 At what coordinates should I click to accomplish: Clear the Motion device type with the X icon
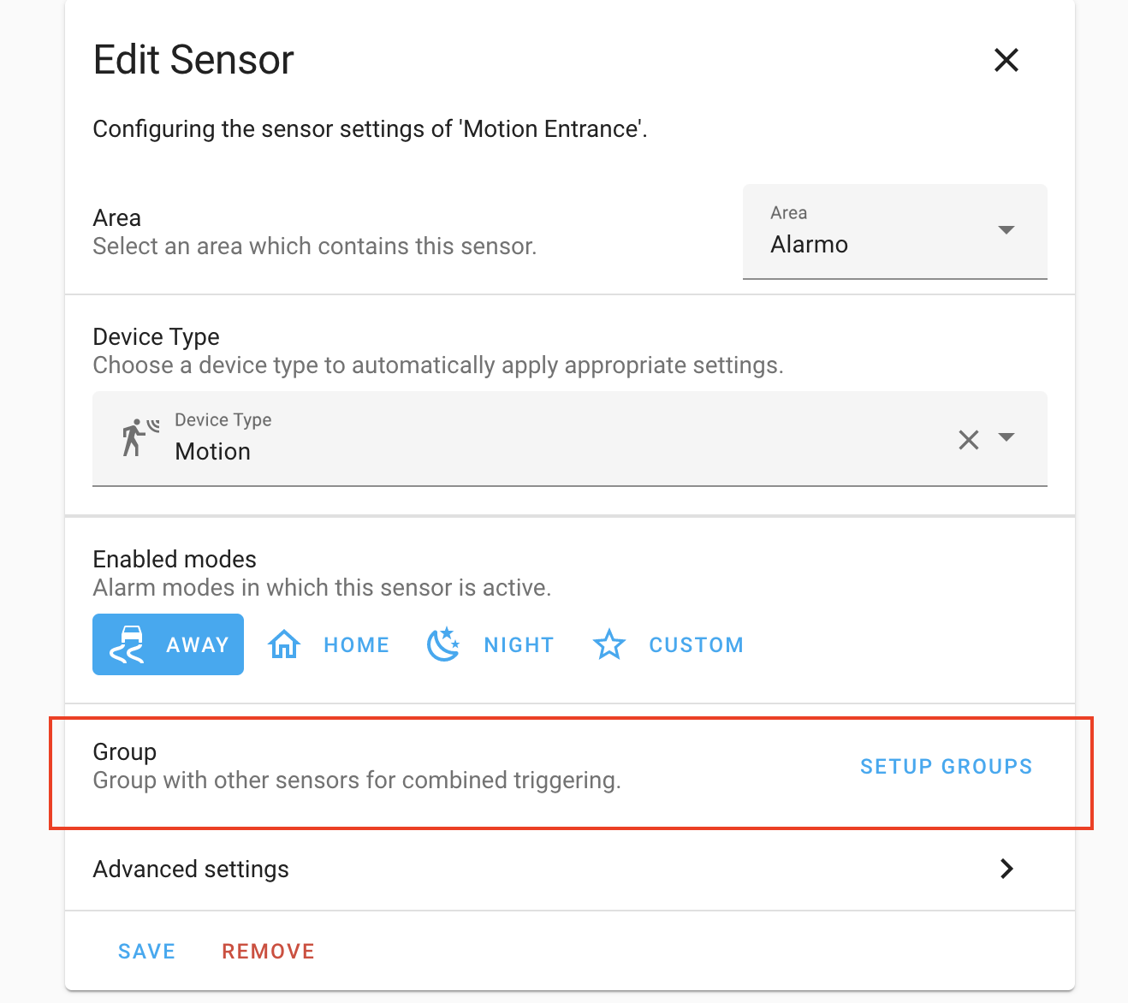pos(968,439)
